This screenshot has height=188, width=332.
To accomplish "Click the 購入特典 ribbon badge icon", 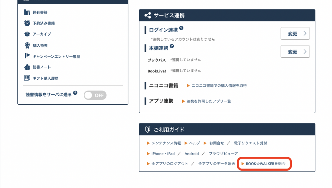I will click(27, 45).
